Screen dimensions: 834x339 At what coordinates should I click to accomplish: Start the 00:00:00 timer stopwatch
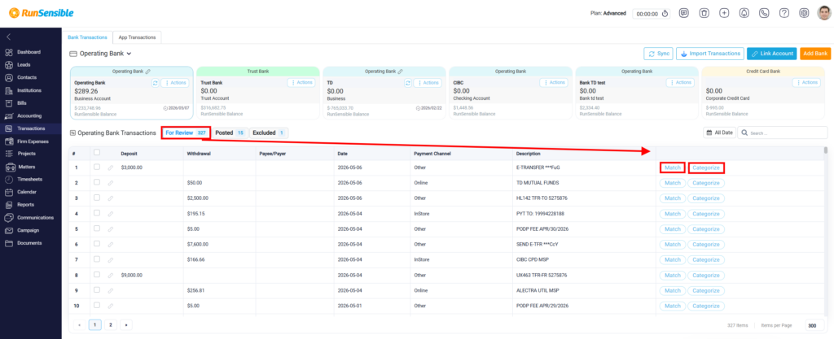(x=665, y=14)
